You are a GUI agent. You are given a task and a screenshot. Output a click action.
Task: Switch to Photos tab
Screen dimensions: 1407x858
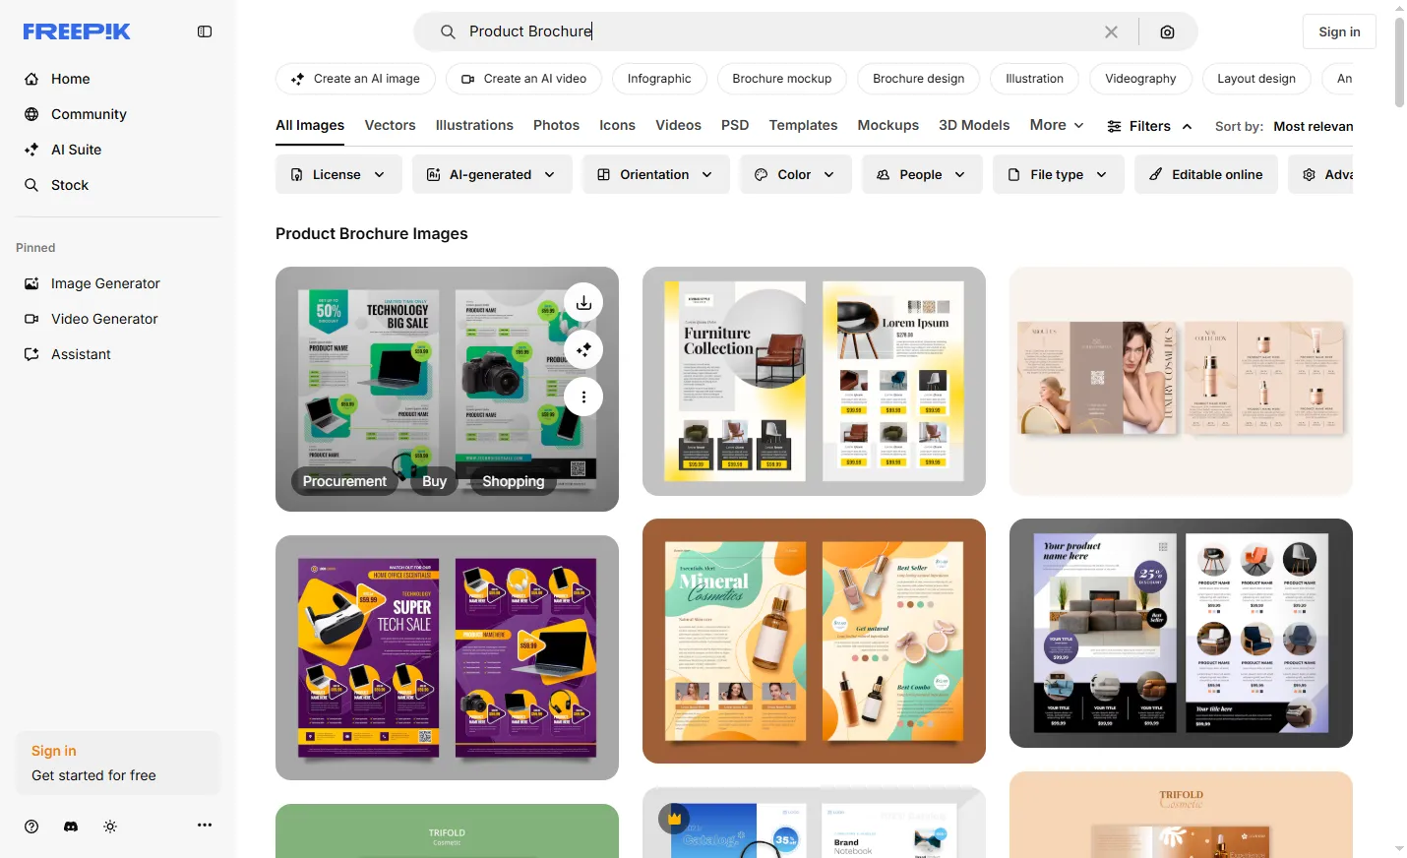[556, 126]
